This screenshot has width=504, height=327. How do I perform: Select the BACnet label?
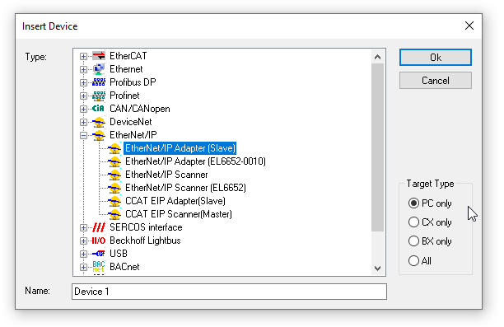(124, 267)
